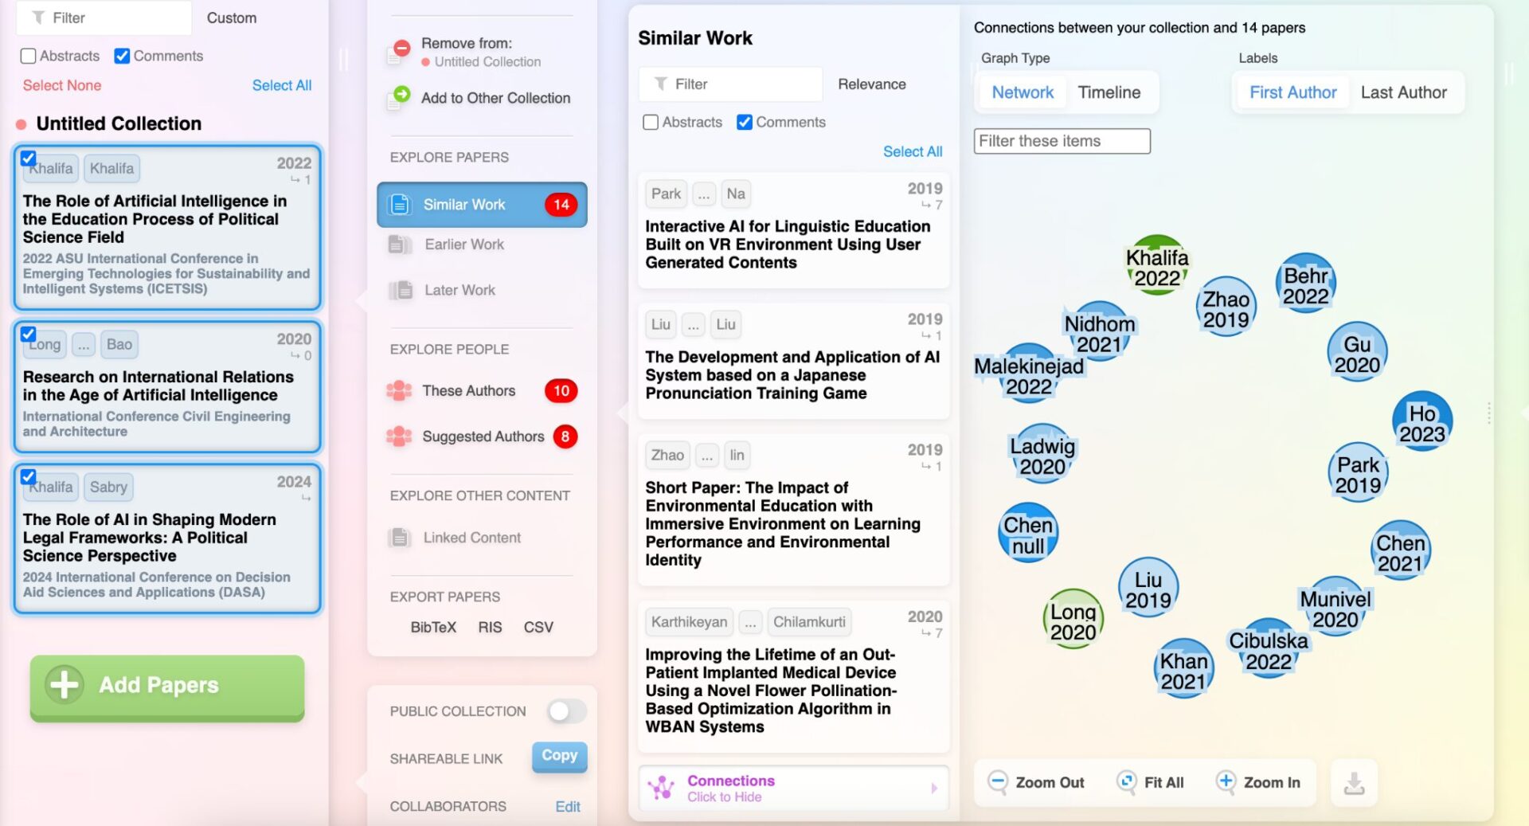Click the Filter these items field
Image resolution: width=1529 pixels, height=826 pixels.
point(1061,141)
